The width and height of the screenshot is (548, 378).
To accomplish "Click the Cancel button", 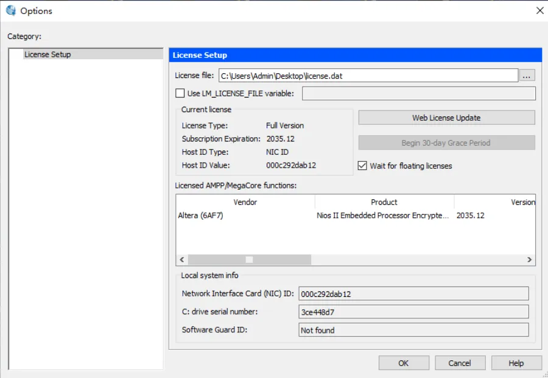I will pyautogui.click(x=460, y=363).
